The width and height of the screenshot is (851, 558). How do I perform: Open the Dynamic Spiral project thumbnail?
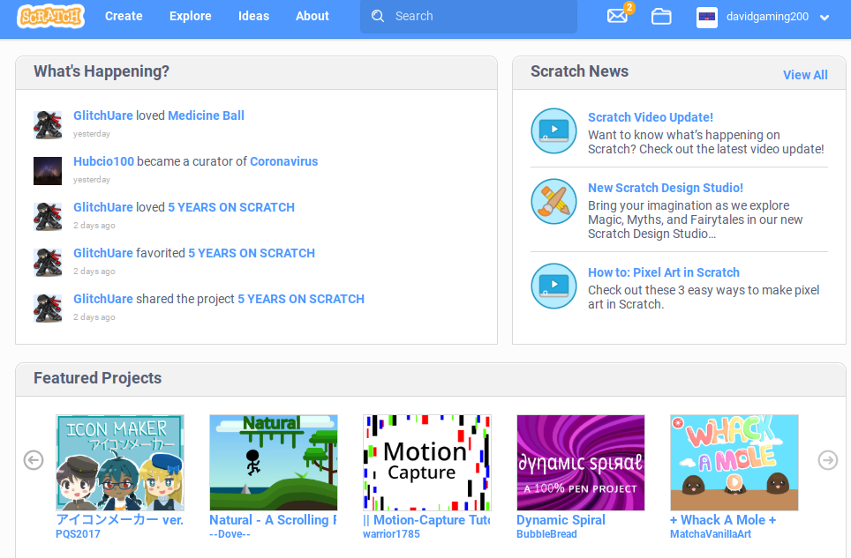click(581, 463)
